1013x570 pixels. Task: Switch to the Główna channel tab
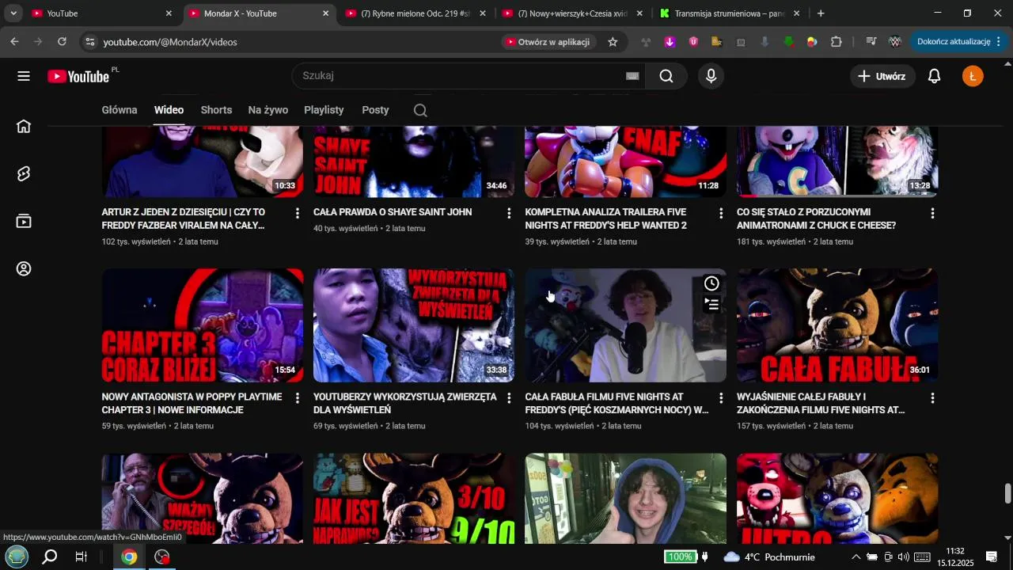tap(120, 110)
